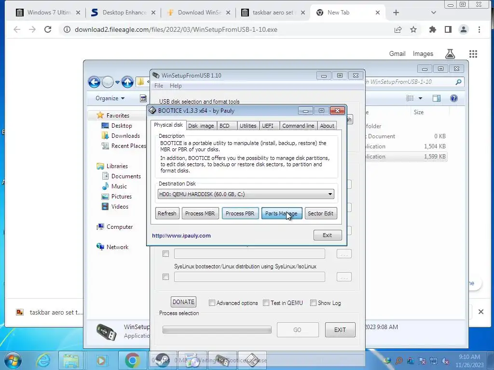
Task: Open Windows Explorer from taskbar
Action: coord(71,360)
